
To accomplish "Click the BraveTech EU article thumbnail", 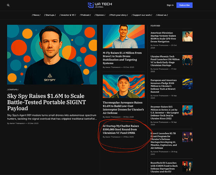I will click(x=188, y=167).
